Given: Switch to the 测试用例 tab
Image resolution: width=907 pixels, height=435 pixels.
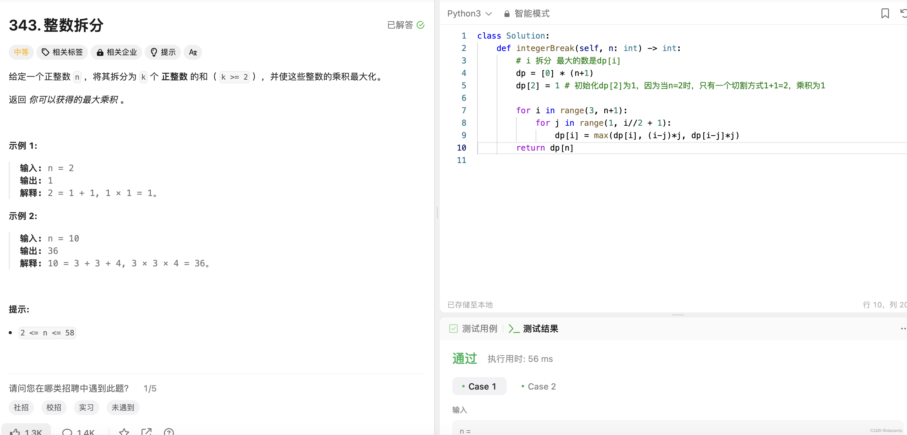Looking at the screenshot, I should click(x=473, y=329).
